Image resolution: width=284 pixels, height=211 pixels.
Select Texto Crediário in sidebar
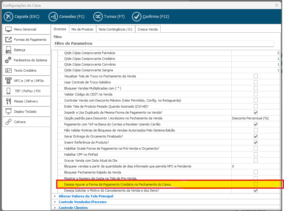point(26,70)
